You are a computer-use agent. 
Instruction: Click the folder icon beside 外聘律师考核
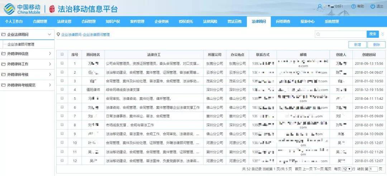tap(4, 75)
